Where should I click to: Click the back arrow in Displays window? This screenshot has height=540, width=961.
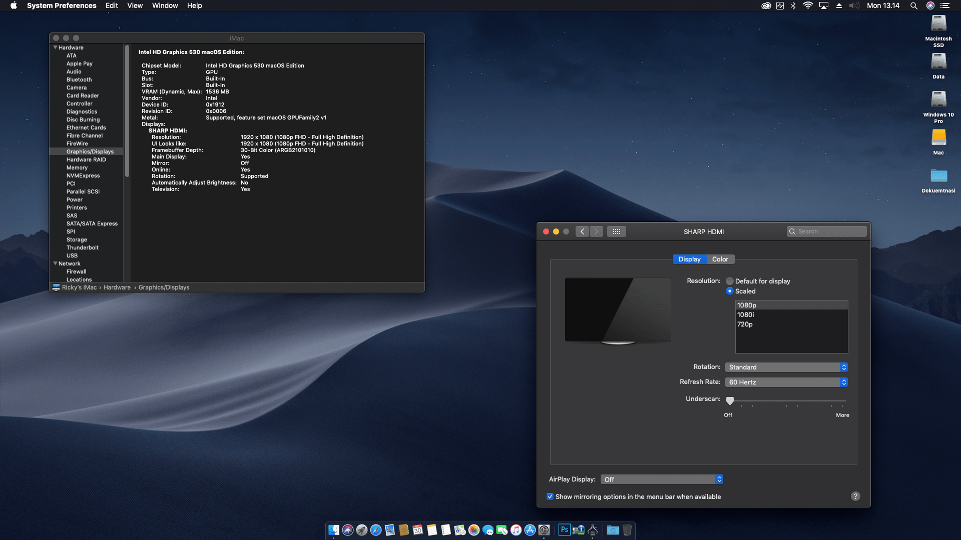[x=582, y=231]
